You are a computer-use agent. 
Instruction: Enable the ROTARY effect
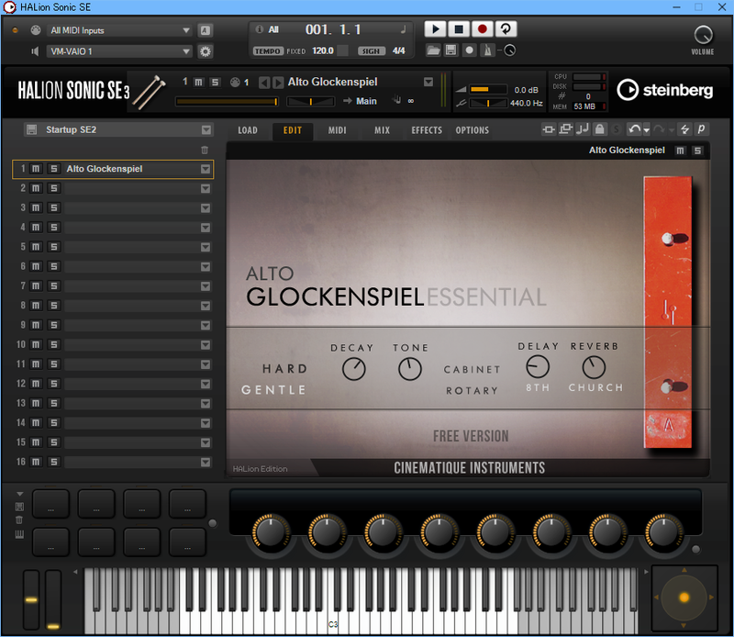[472, 391]
